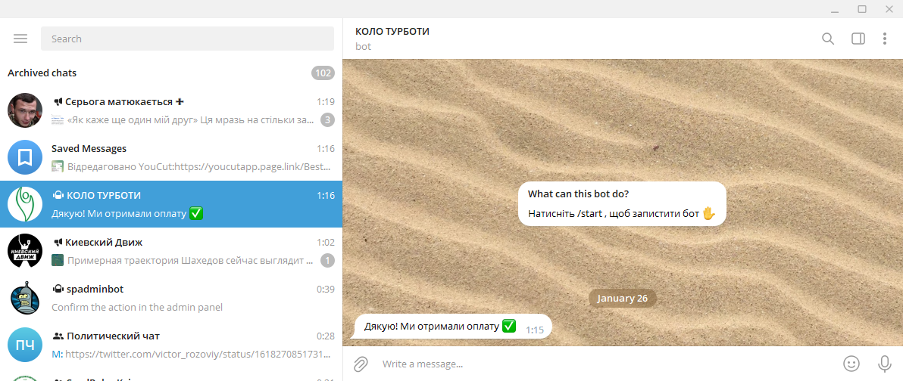This screenshot has height=381, width=903.
Task: Select КОЛО ТУРБОТИ chat in list
Action: point(171,204)
